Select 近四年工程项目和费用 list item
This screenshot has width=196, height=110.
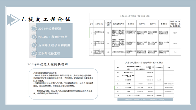click(54, 45)
